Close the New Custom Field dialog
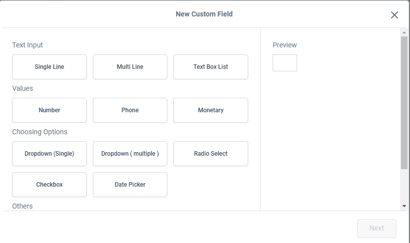The width and height of the screenshot is (410, 243). 395,15
